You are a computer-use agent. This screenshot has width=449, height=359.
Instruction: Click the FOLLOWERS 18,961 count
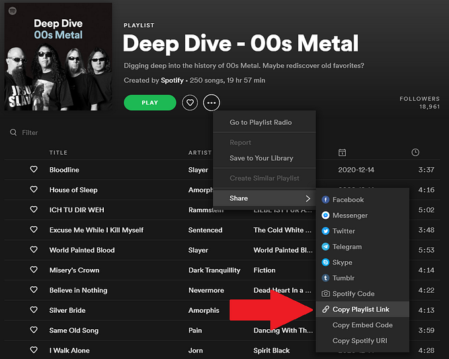pos(419,102)
